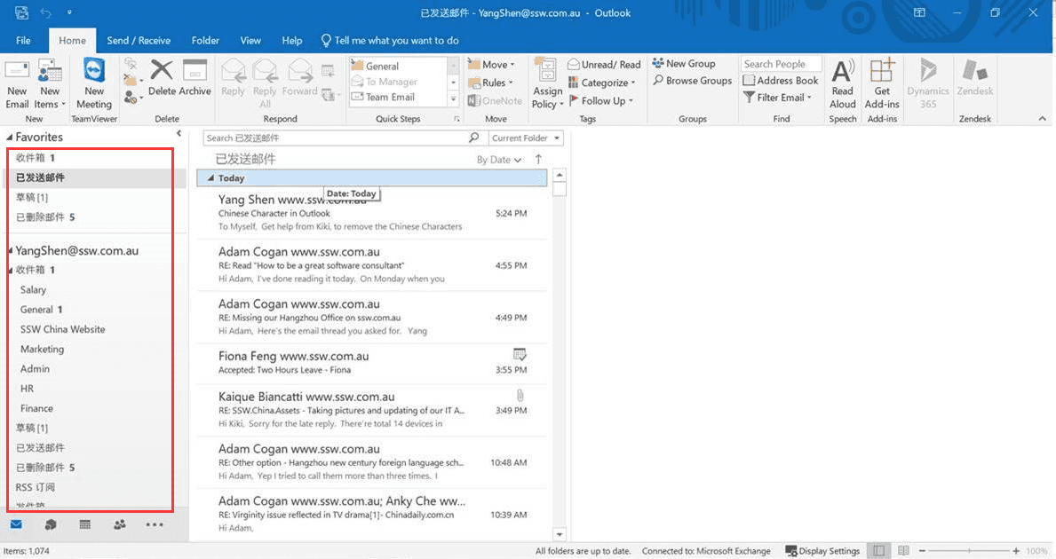Expand the By Date sort dropdown
Viewport: 1056px width, 559px height.
(498, 160)
